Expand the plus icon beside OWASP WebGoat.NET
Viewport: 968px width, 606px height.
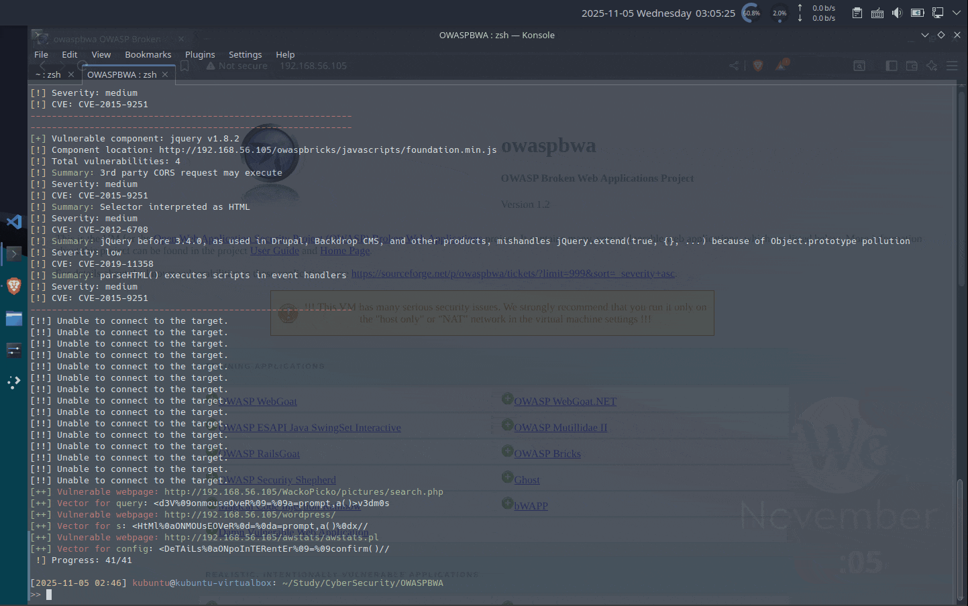pyautogui.click(x=508, y=399)
